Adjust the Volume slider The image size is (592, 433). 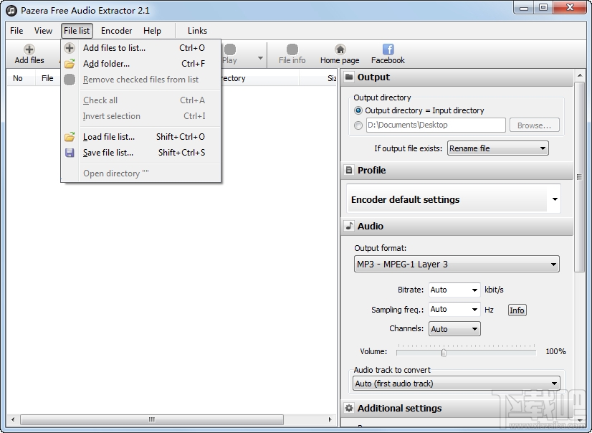[x=445, y=351]
